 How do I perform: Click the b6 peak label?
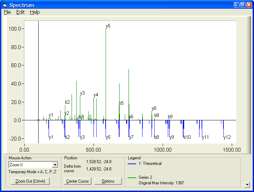pos(131,117)
